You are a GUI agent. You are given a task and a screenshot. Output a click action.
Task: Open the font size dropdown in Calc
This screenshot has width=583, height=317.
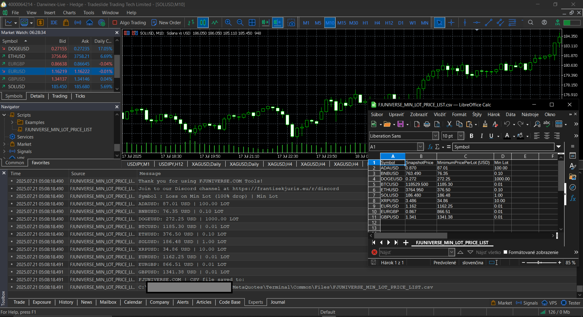tap(461, 136)
